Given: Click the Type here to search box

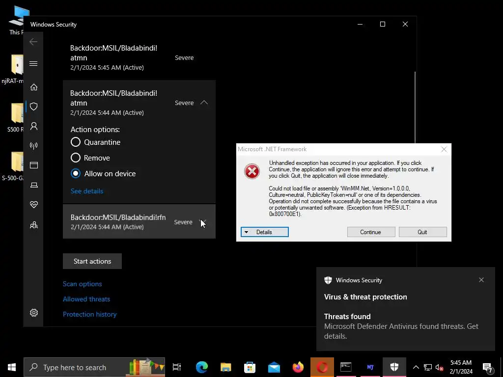Looking at the screenshot, I should click(94, 367).
